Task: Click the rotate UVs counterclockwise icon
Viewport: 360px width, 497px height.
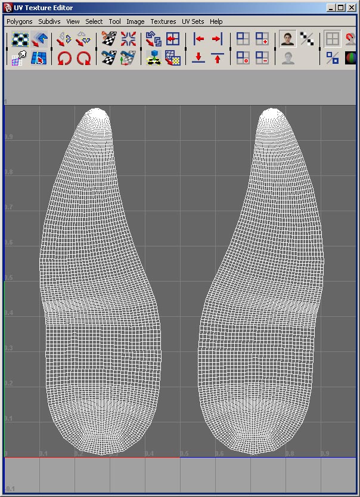Action: (64, 58)
